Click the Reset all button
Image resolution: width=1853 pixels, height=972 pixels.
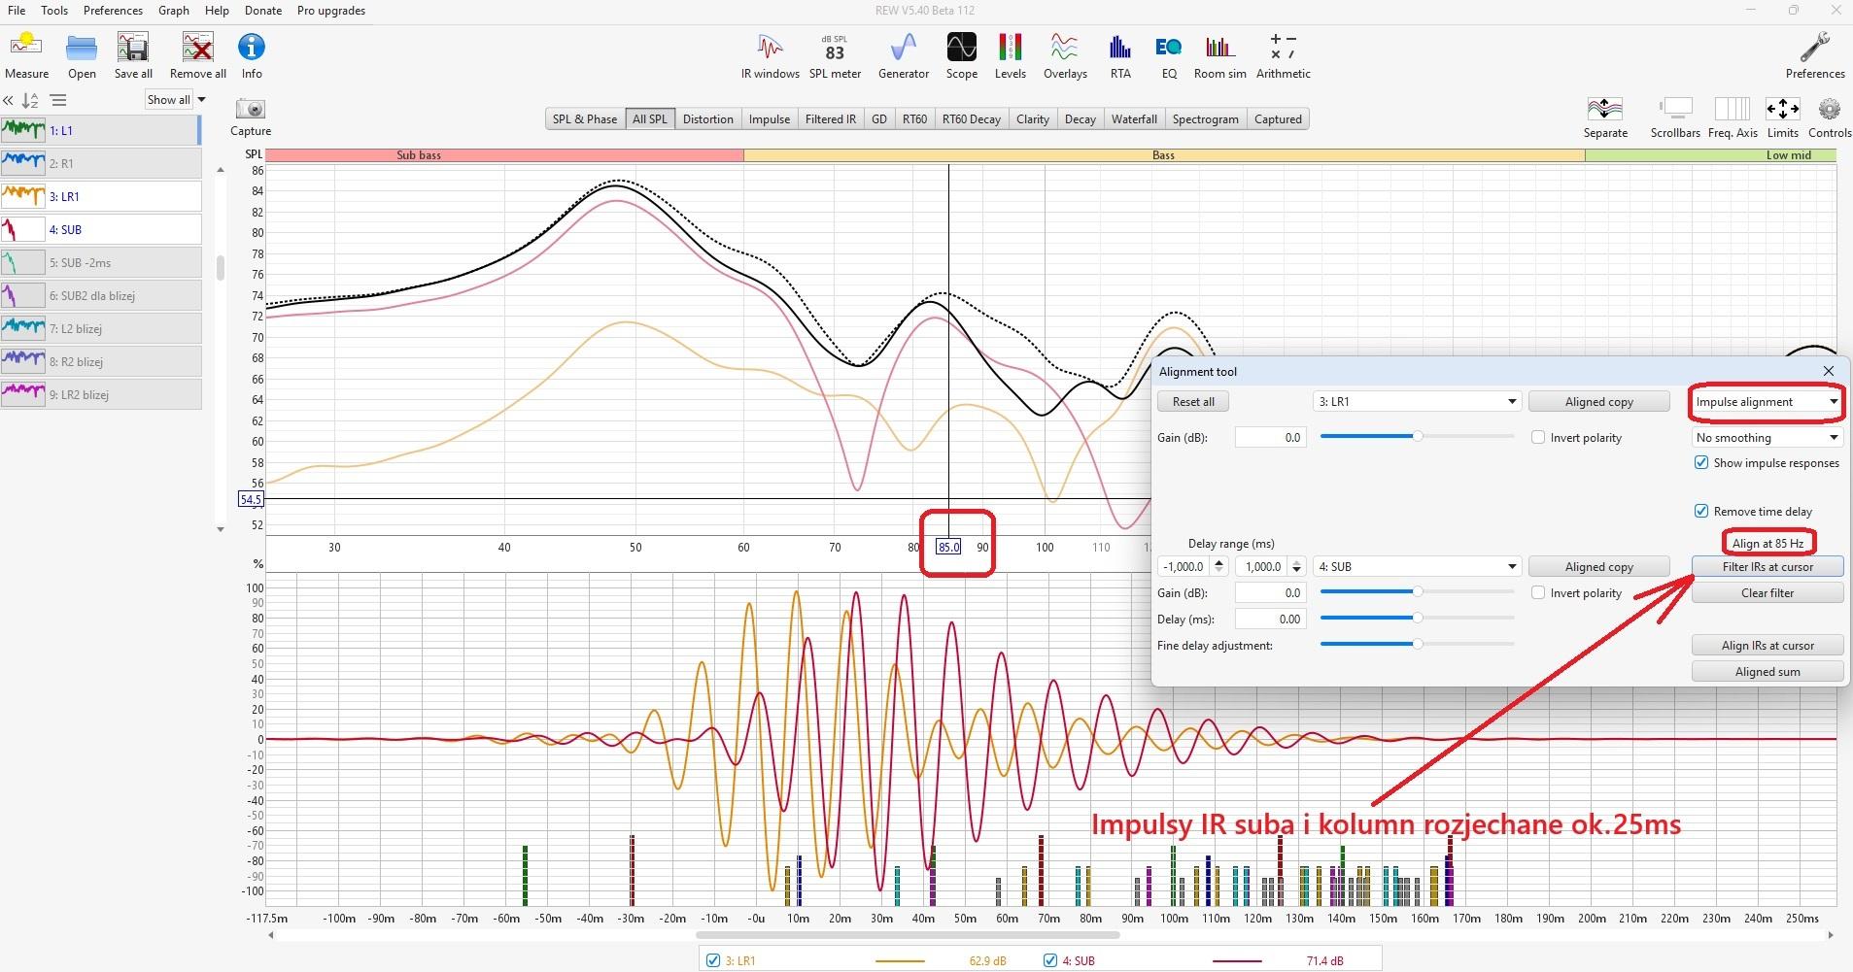[x=1193, y=402]
